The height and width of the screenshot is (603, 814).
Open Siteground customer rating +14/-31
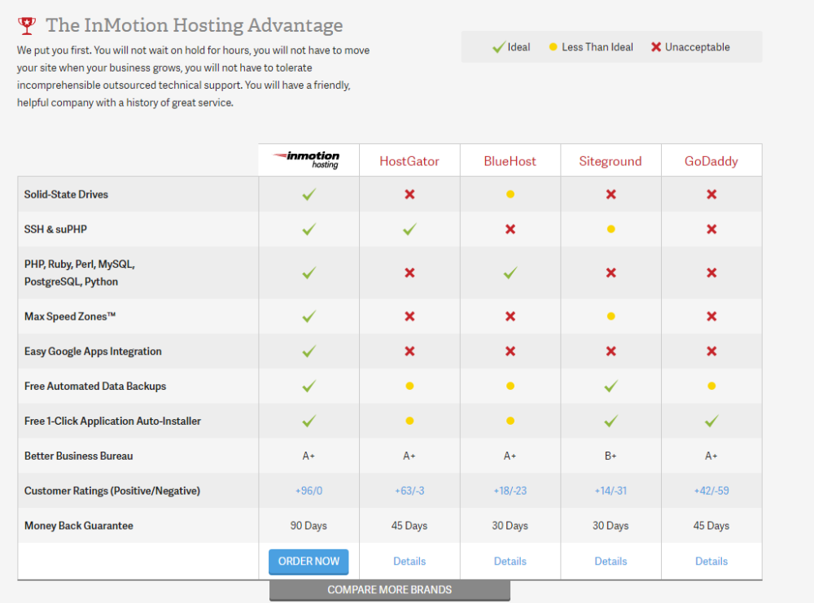click(x=611, y=491)
